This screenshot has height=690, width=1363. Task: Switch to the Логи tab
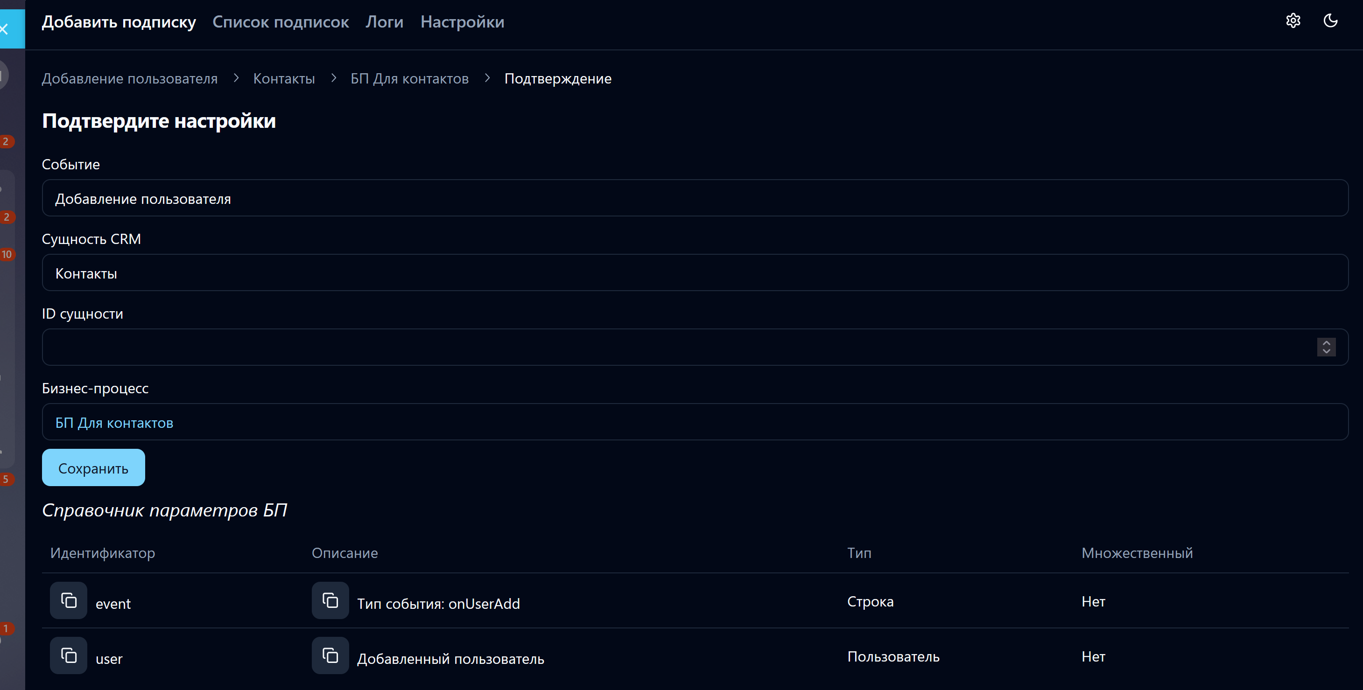coord(384,22)
